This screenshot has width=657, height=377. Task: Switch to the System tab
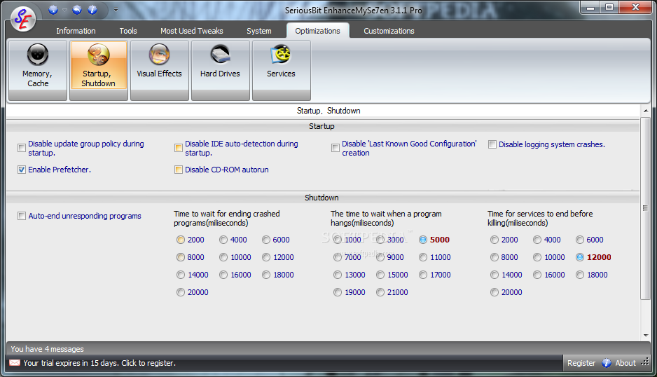coord(259,31)
